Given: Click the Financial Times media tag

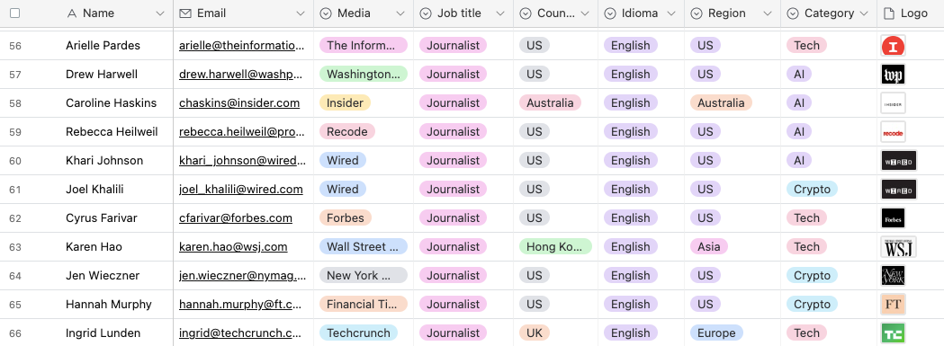Looking at the screenshot, I should point(364,305).
